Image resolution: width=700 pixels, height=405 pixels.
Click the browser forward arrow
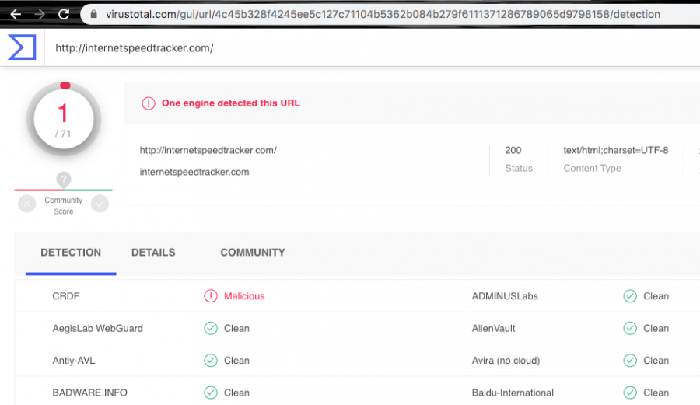pos(40,14)
